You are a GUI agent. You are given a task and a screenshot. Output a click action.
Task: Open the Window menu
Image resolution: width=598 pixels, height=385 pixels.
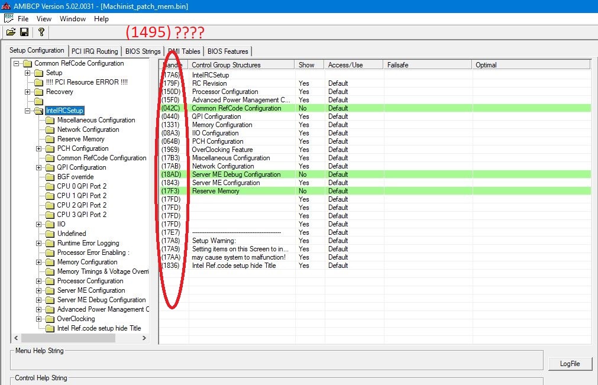[73, 19]
